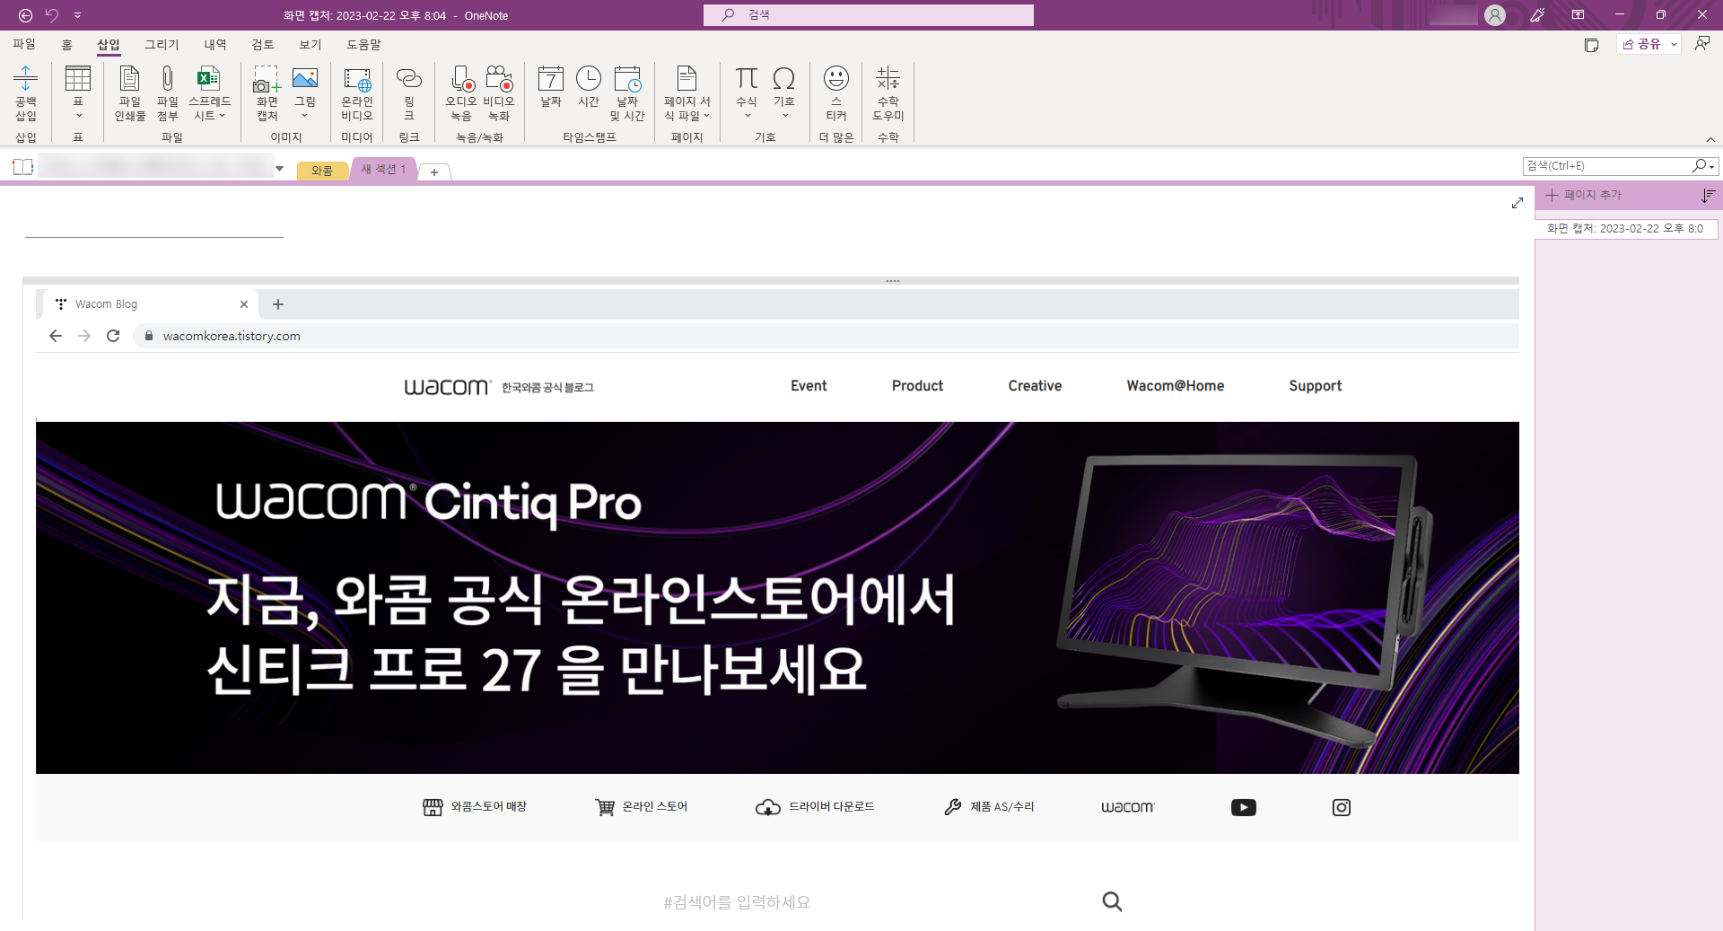The width and height of the screenshot is (1723, 931).
Task: Open the Table insert tool
Action: click(78, 92)
